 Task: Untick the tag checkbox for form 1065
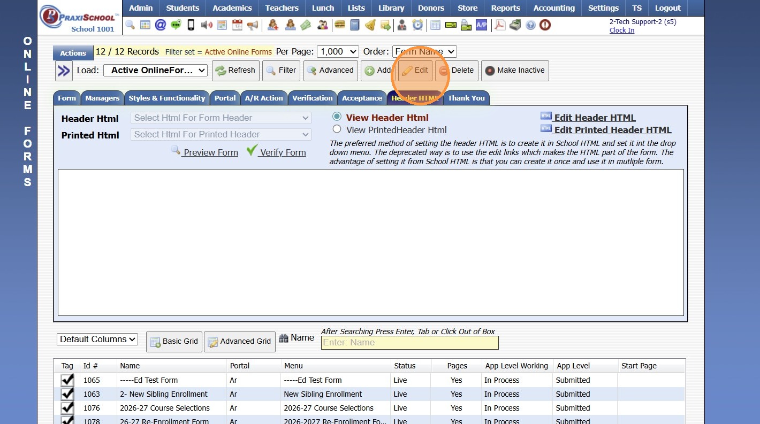67,380
